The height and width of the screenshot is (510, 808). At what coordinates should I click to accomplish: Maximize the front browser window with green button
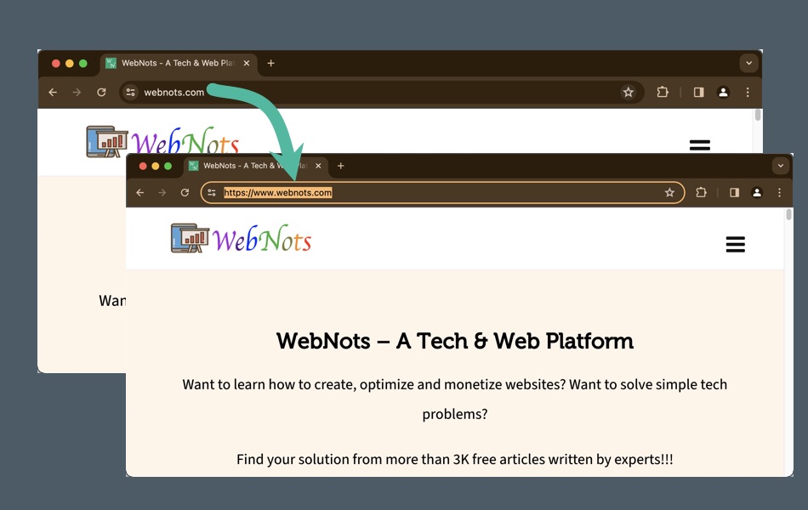pos(168,166)
